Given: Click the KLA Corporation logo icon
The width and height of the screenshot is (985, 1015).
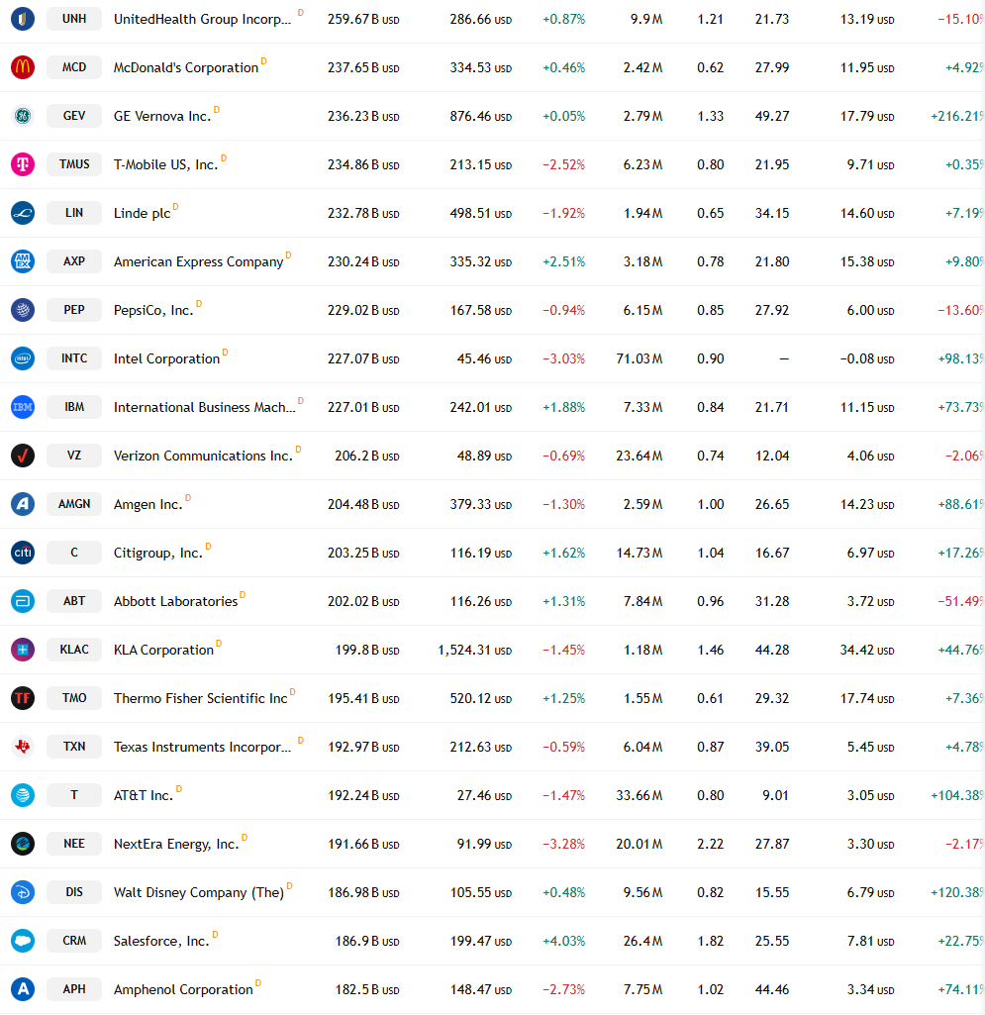Looking at the screenshot, I should (x=23, y=650).
